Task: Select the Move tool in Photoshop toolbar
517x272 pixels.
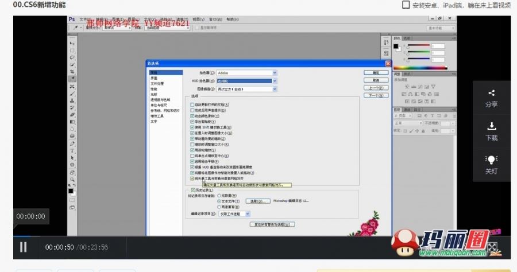Action: tap(72, 44)
